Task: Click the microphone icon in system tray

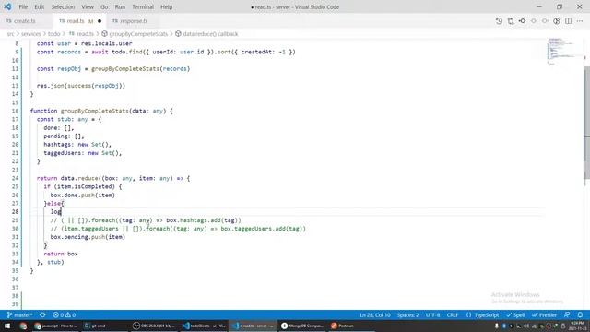Action: click(496, 326)
